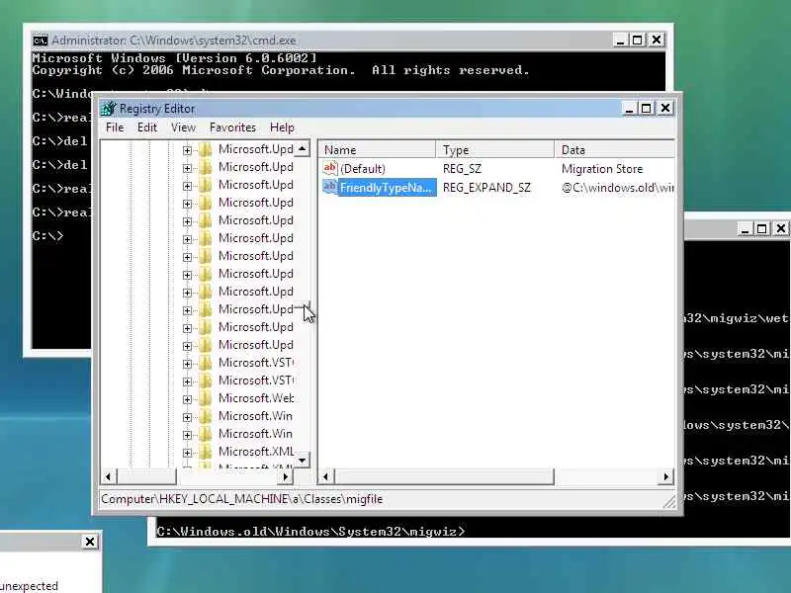Click the values pane horizontal scrollbar thumb
This screenshot has height=593, width=791.
pyautogui.click(x=444, y=476)
